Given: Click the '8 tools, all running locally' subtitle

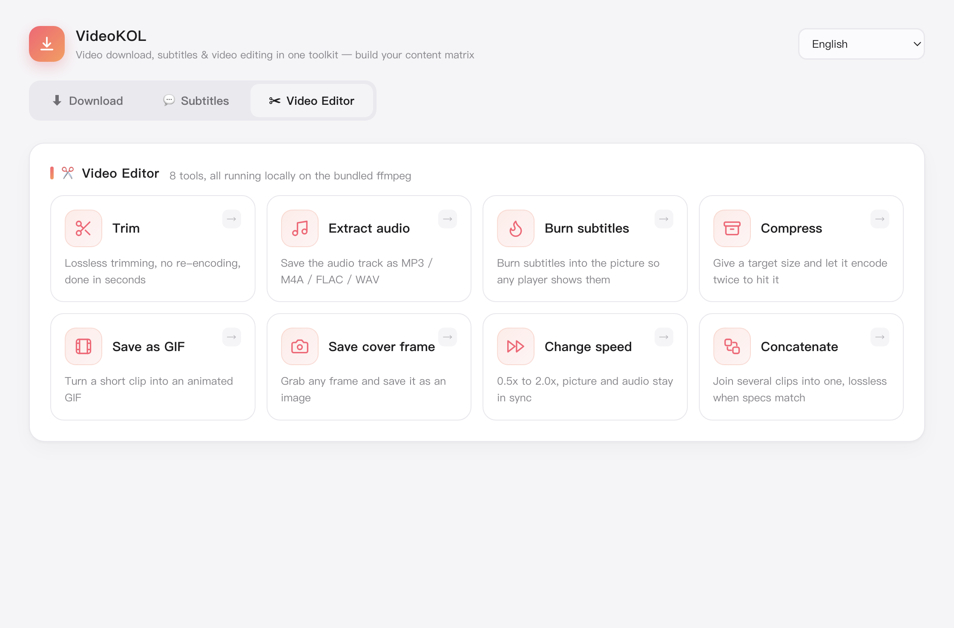Looking at the screenshot, I should tap(290, 176).
